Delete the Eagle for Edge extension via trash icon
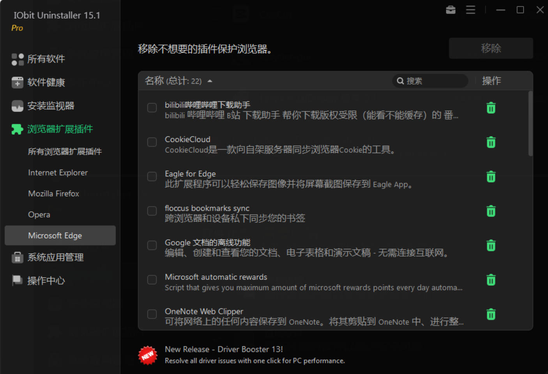Viewport: 548px width, 374px height. point(491,177)
